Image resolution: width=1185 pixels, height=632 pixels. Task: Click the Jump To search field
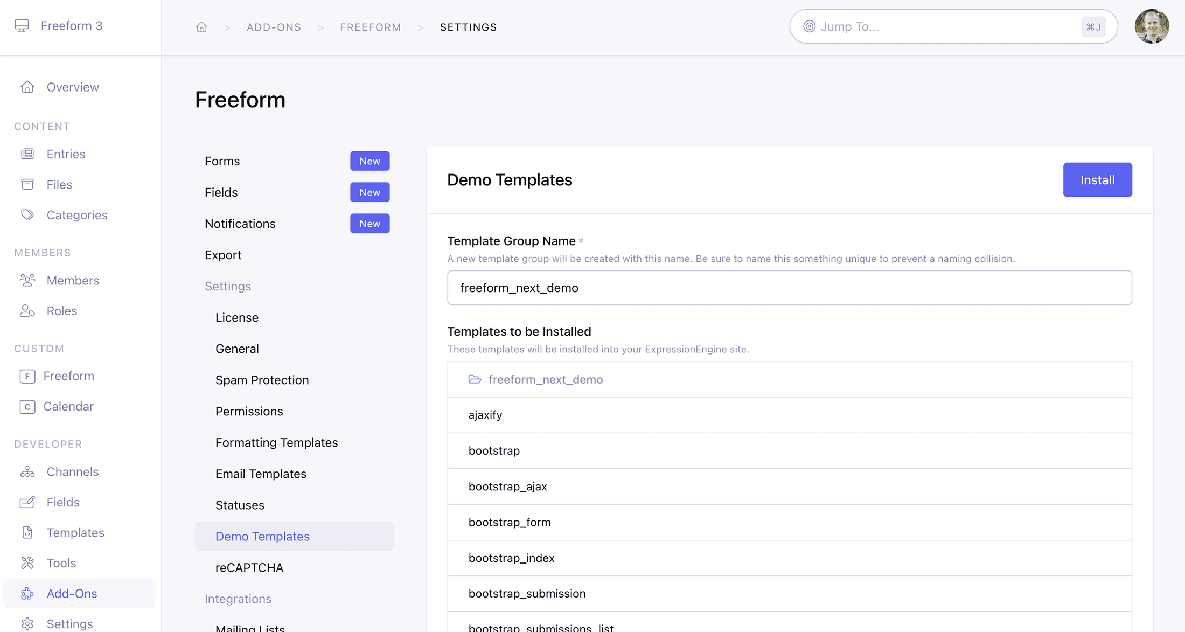point(949,26)
